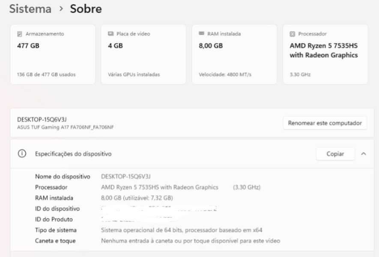Click the RAM instalada icon

(201, 33)
